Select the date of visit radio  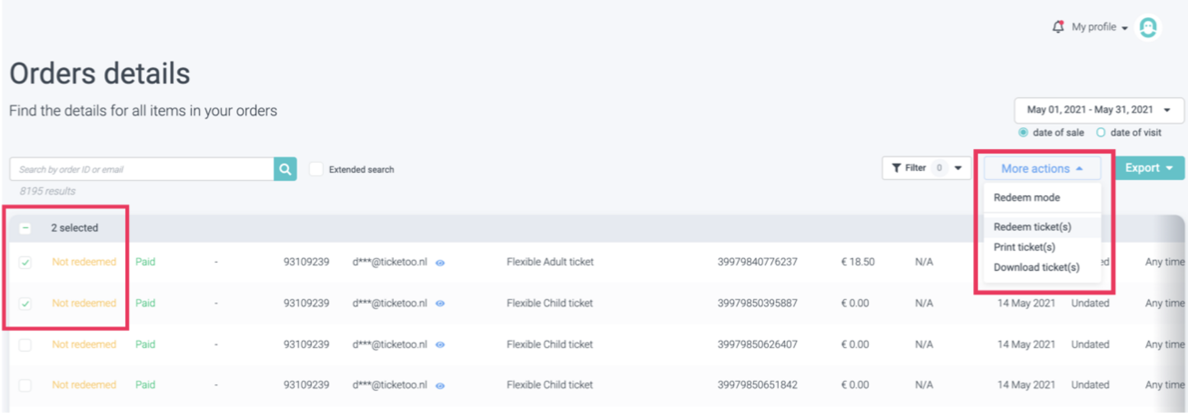(1100, 133)
